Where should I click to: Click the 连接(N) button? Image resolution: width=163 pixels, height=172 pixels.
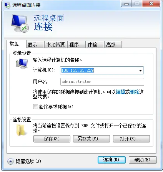pyautogui.click(x=111, y=160)
